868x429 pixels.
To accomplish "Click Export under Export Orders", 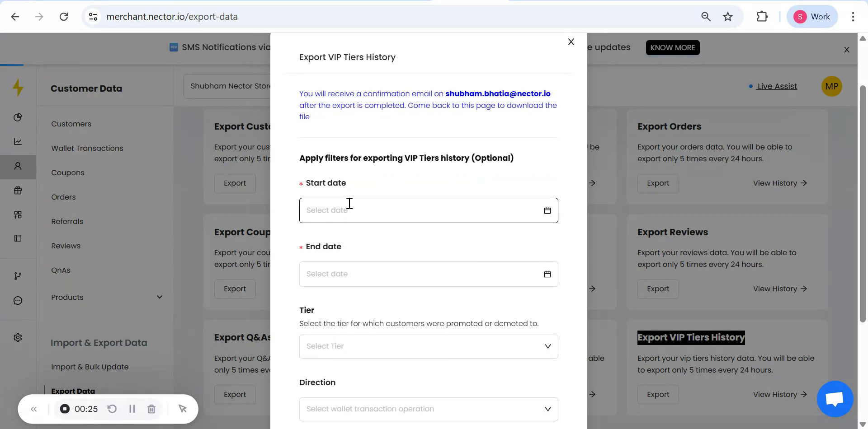I will (657, 183).
